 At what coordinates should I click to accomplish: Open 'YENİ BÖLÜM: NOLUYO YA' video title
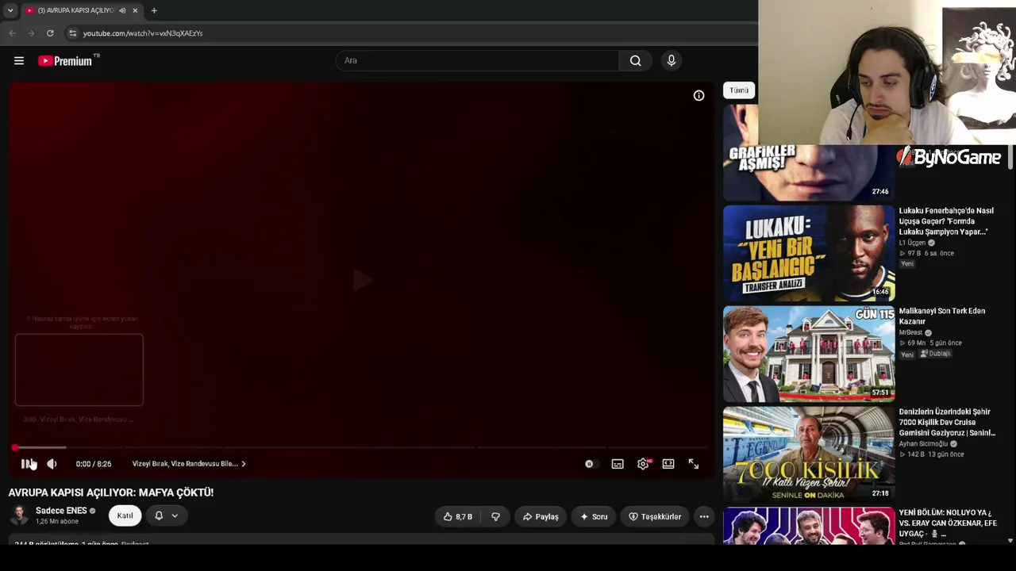coord(948,523)
